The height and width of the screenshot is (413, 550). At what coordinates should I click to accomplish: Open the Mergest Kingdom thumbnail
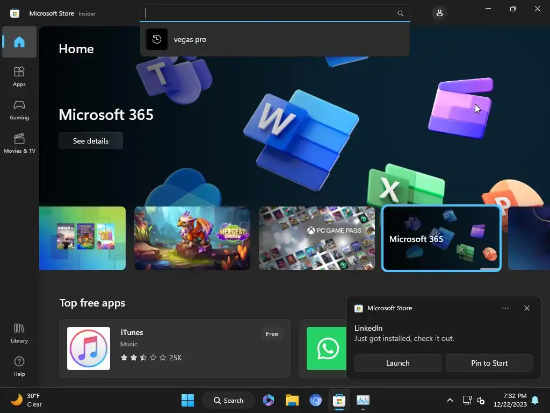pyautogui.click(x=192, y=238)
